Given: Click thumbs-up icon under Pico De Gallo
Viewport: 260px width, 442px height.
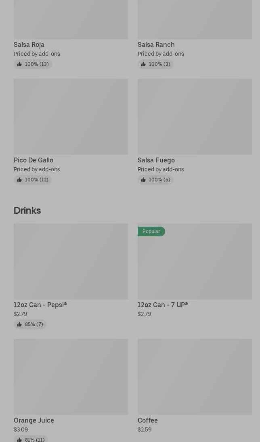Looking at the screenshot, I should 19,180.
